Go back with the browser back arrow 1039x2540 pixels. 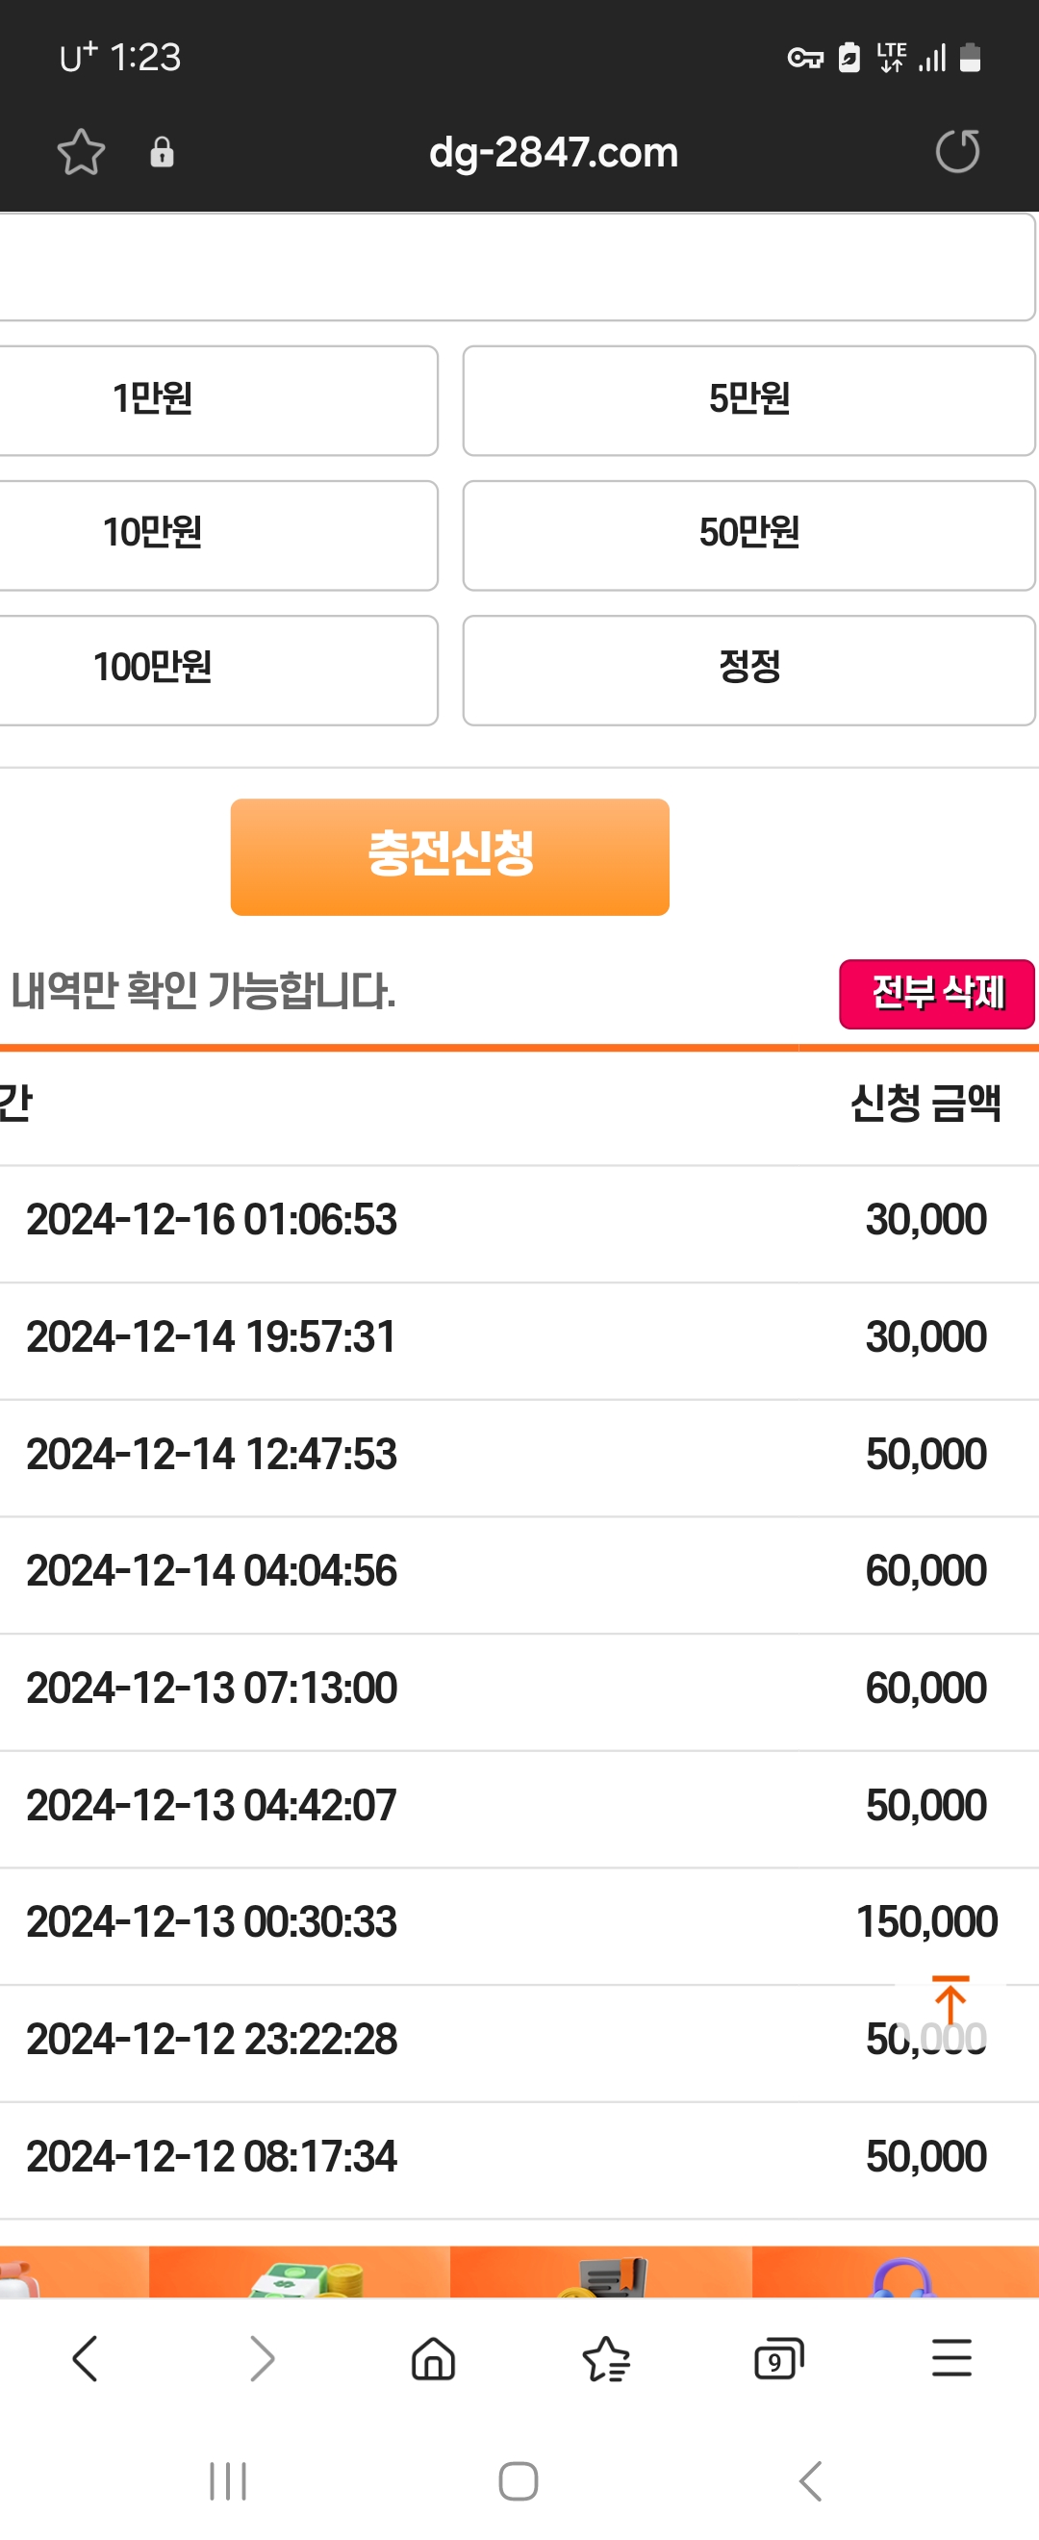pyautogui.click(x=86, y=2358)
